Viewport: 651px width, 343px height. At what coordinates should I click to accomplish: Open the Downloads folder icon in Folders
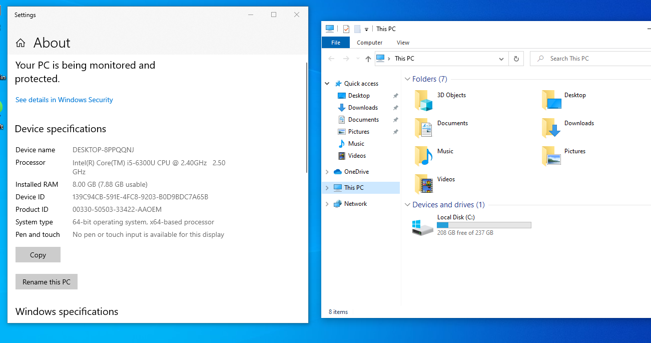click(551, 128)
